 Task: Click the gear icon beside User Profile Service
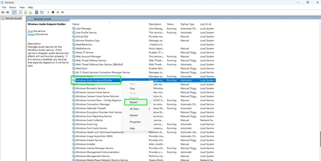pyautogui.click(x=74, y=33)
